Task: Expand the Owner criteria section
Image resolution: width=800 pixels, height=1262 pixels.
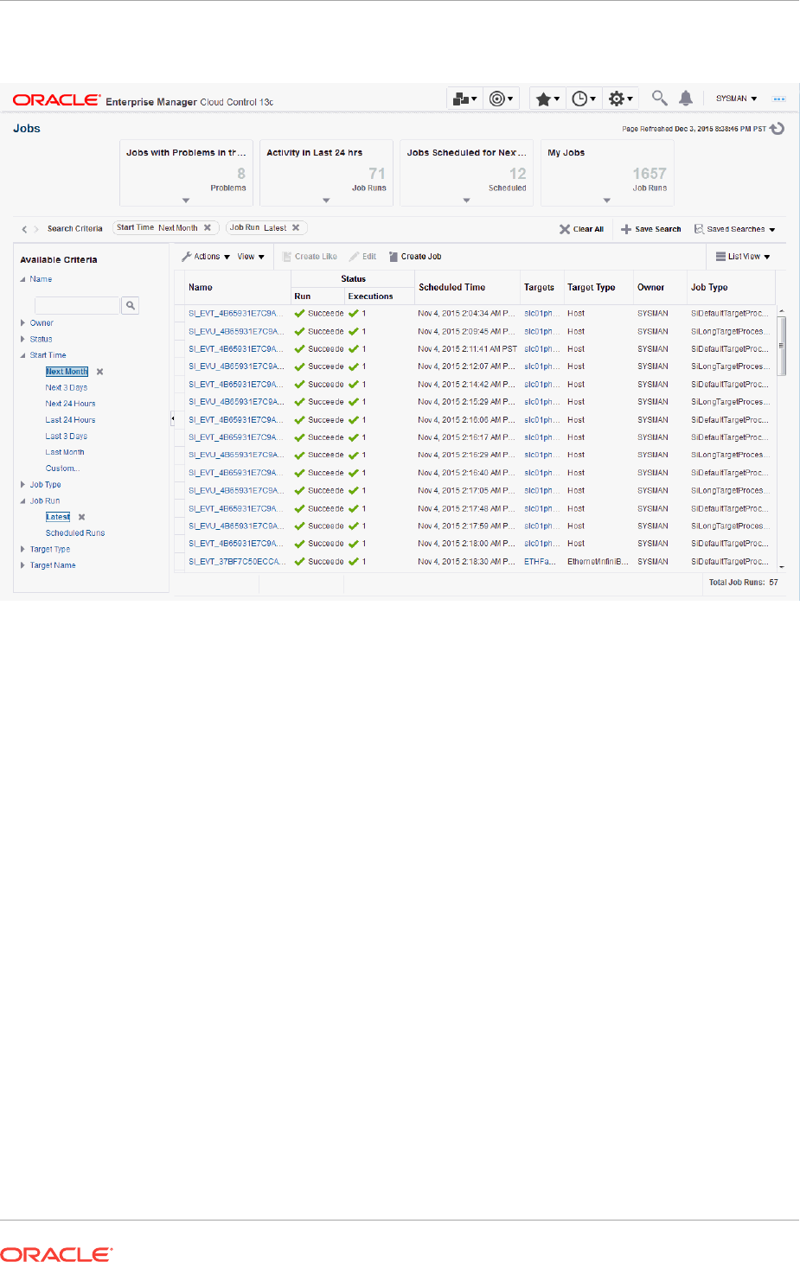Action: click(x=23, y=323)
